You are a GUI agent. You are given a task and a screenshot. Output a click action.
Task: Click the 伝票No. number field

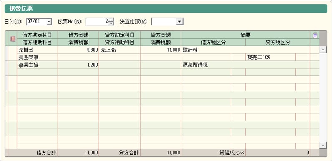coord(98,21)
